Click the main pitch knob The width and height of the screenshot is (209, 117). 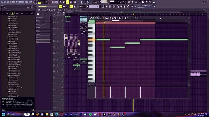pos(35,6)
